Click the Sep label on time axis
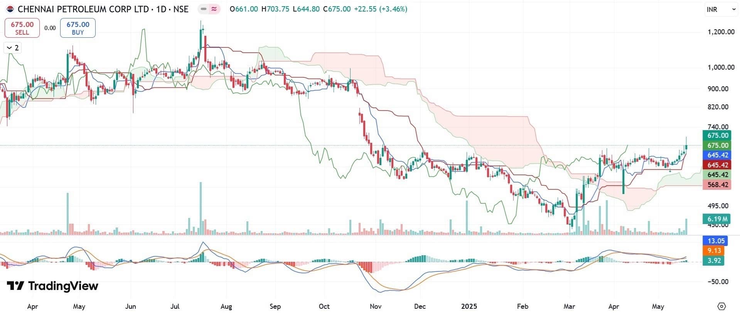This screenshot has height=313, width=740. coord(275,306)
